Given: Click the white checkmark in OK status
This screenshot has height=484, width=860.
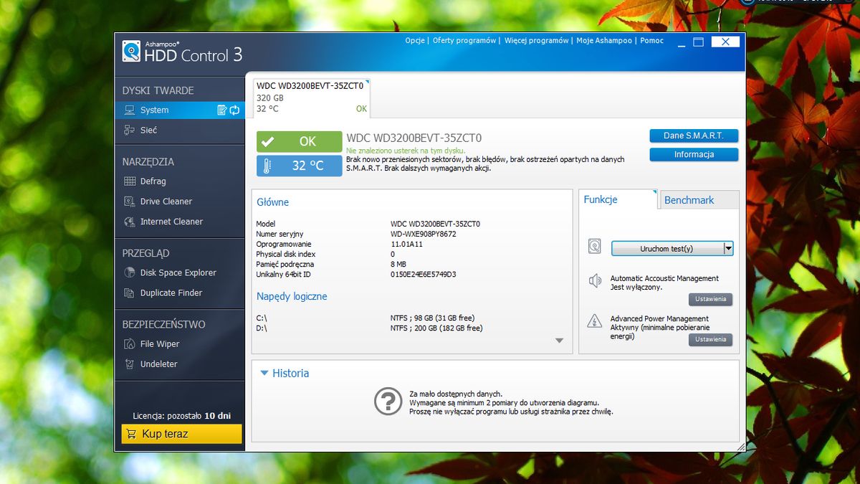Looking at the screenshot, I should click(267, 142).
